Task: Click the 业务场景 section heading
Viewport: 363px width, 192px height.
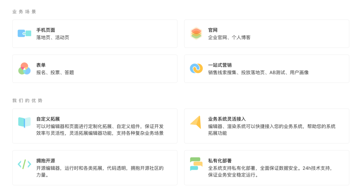Action: [x=24, y=12]
